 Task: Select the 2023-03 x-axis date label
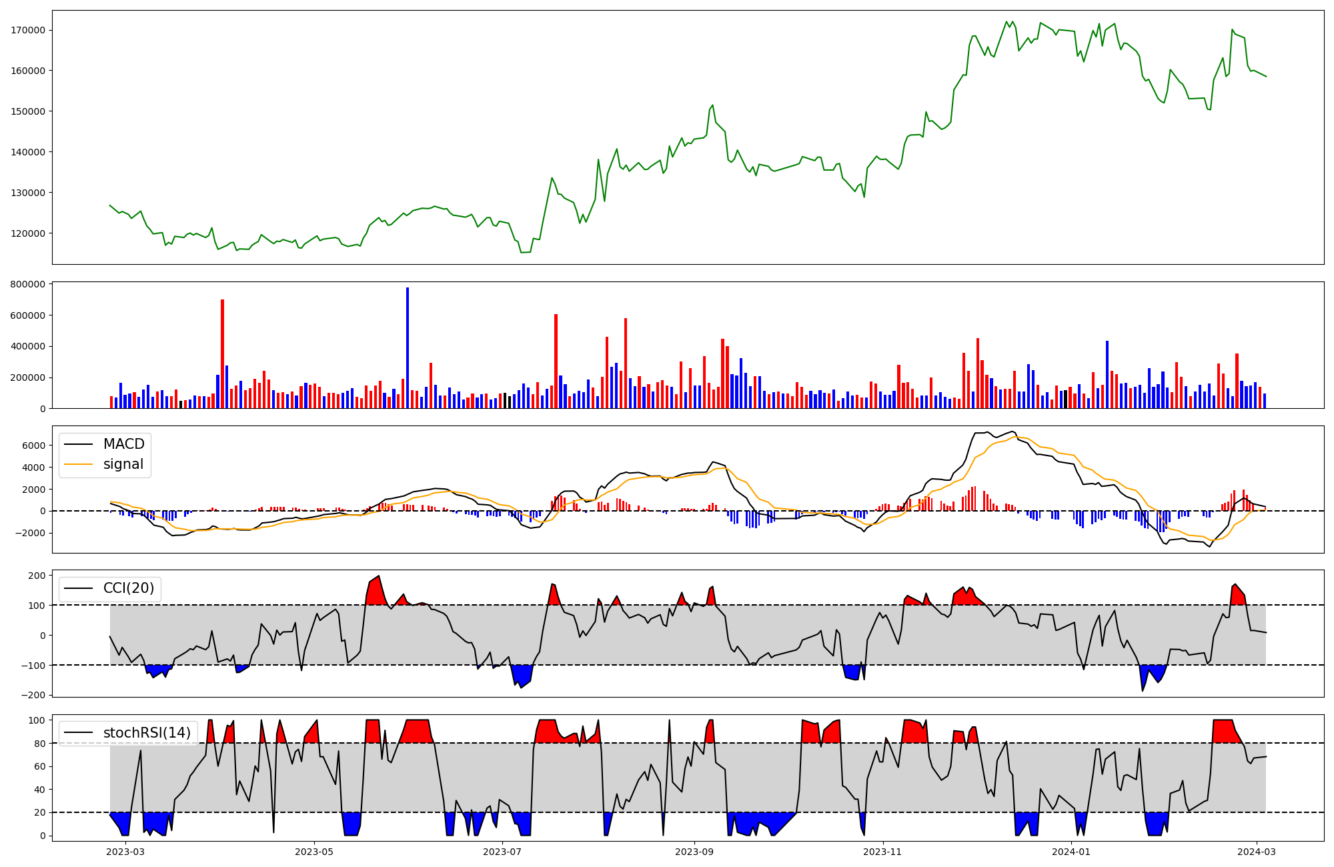coord(125,852)
